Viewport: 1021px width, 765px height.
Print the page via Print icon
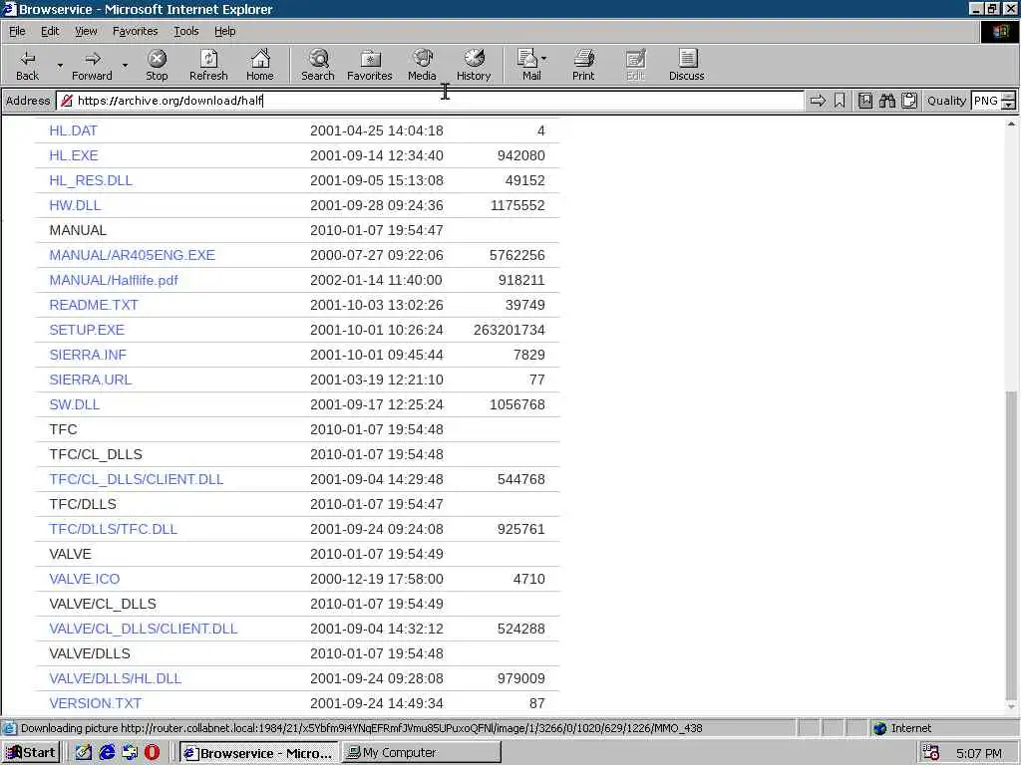(583, 65)
